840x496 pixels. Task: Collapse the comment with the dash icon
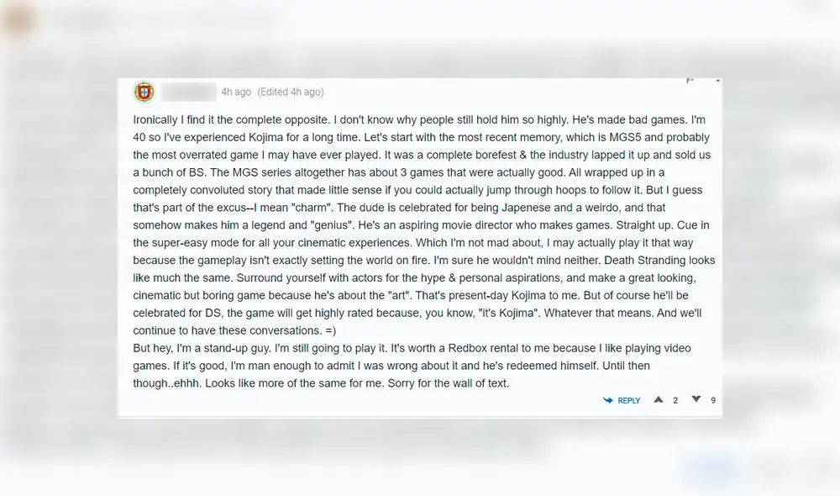click(717, 81)
